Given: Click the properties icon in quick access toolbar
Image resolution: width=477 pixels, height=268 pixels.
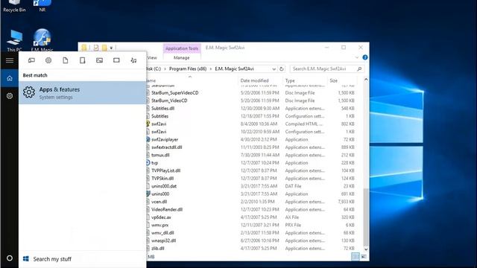Looking at the screenshot, I should [96, 48].
